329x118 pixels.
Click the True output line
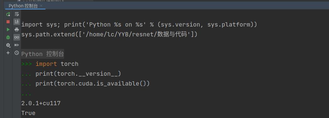pyautogui.click(x=28, y=113)
